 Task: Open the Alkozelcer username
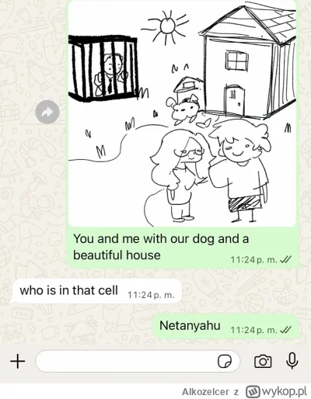(x=205, y=392)
